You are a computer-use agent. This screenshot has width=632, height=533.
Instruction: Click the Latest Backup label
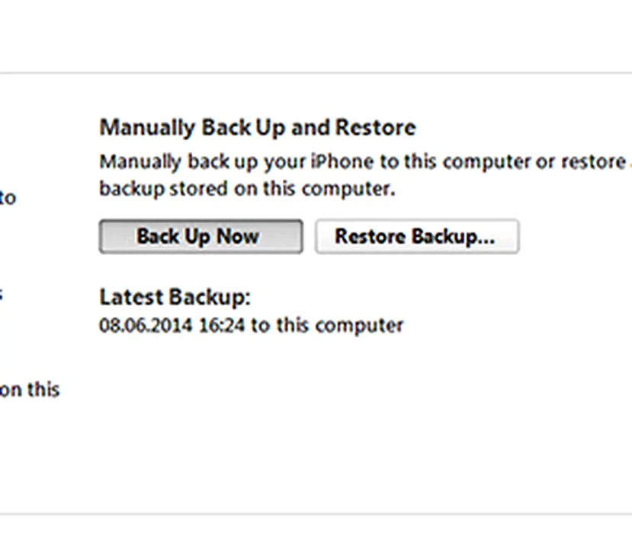[175, 297]
